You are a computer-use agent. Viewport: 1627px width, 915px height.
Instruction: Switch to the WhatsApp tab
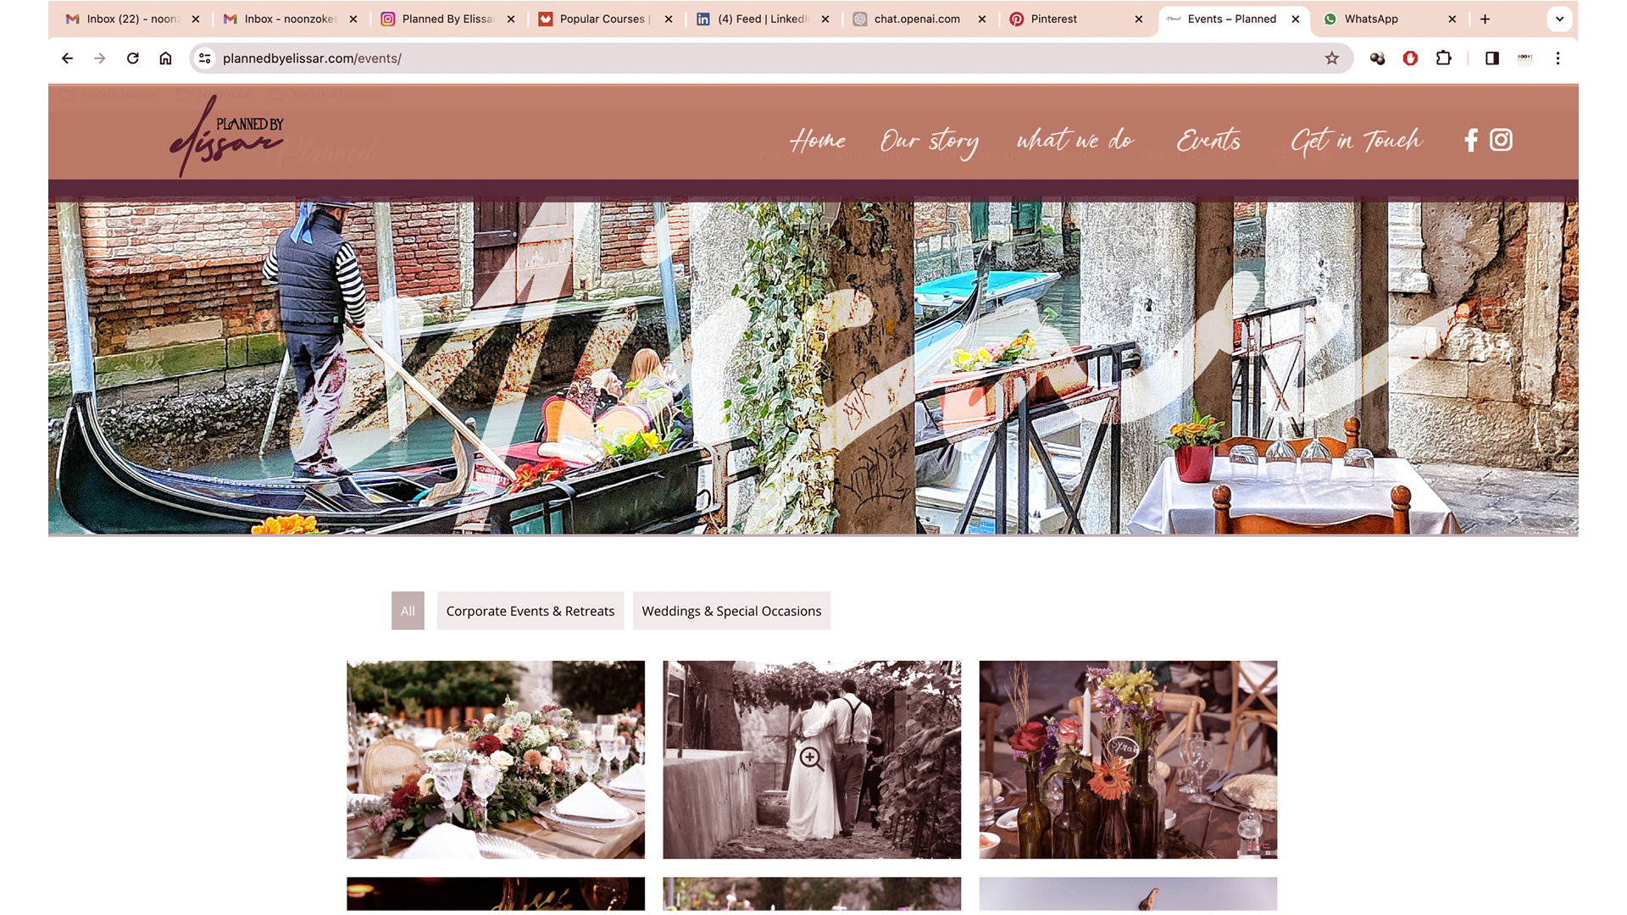(x=1370, y=19)
